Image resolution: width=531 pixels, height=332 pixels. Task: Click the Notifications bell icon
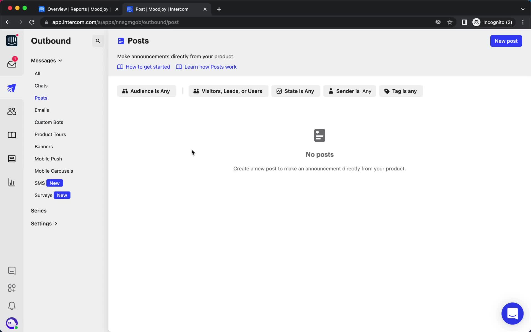pos(11,306)
